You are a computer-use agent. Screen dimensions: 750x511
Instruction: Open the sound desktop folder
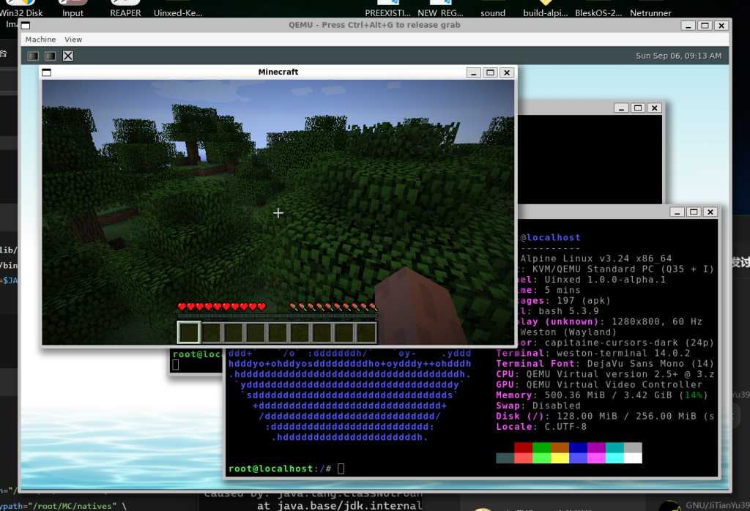tap(493, 9)
